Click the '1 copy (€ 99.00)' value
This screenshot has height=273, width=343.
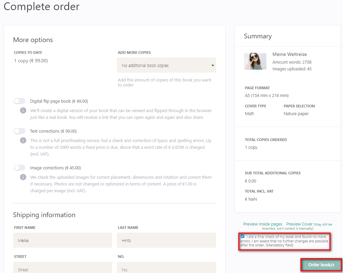(31, 61)
